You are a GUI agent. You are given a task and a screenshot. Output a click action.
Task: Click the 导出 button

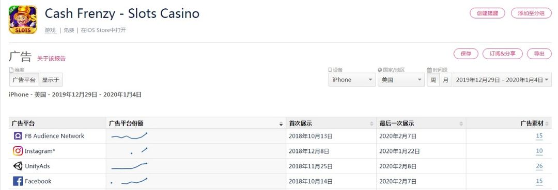tap(539, 54)
